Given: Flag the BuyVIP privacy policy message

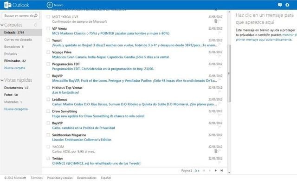Looking at the screenshot, I should 220,127.
